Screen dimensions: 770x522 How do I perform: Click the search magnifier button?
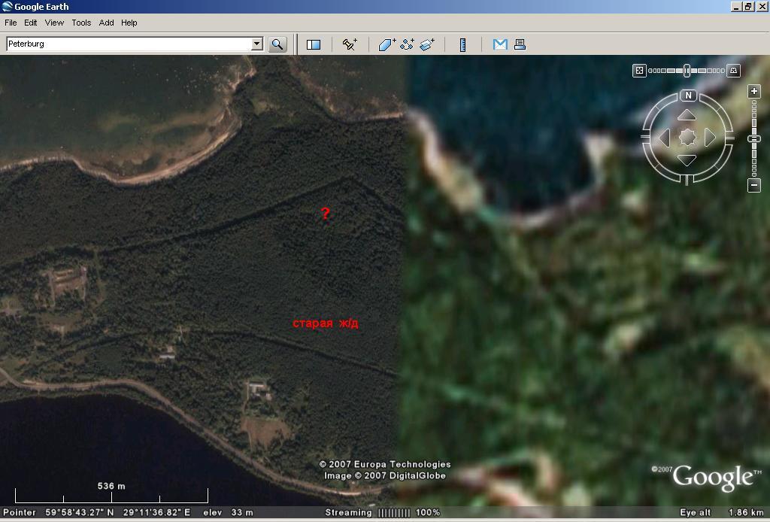[277, 44]
